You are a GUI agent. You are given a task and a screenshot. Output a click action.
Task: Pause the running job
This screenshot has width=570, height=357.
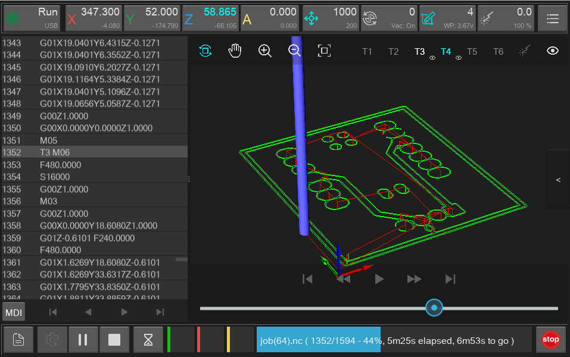click(83, 339)
